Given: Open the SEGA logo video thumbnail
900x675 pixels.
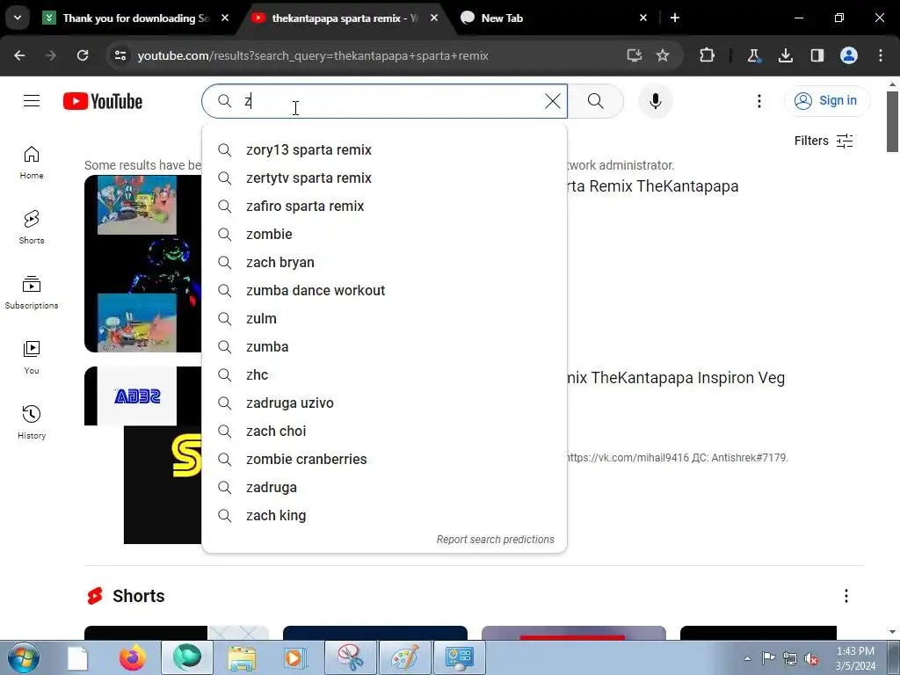Looking at the screenshot, I should coord(143,455).
